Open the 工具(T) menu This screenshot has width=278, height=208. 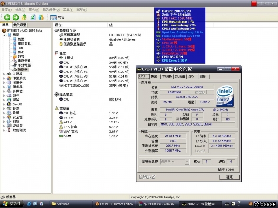[68, 10]
